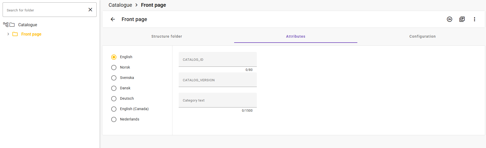Select the Norsk language radio button
This screenshot has height=148, width=486.
pyautogui.click(x=114, y=68)
